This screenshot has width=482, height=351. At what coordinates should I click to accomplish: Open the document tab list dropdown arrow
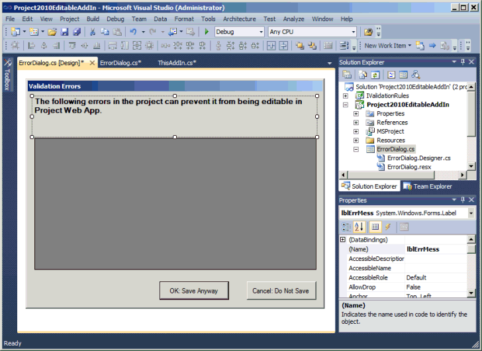point(330,64)
